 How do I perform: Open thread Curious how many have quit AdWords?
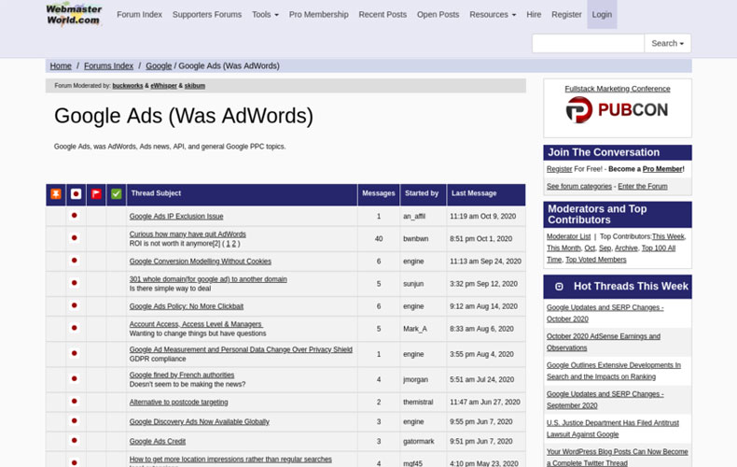(x=188, y=234)
